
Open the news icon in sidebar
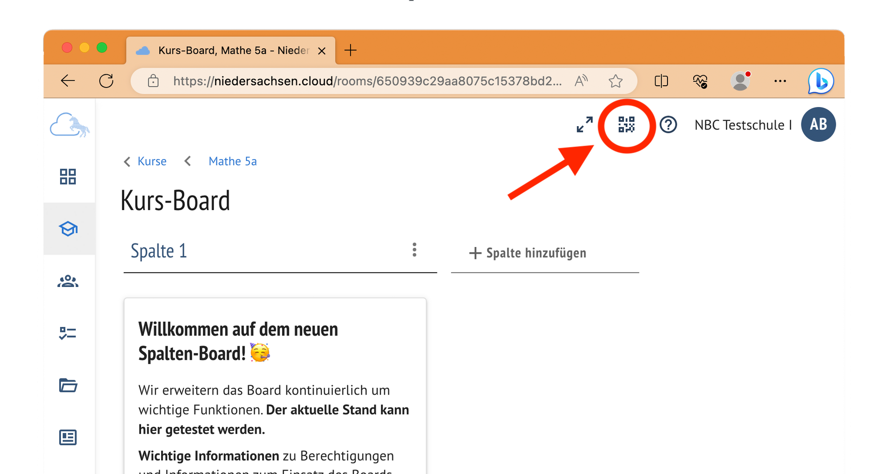pyautogui.click(x=68, y=438)
